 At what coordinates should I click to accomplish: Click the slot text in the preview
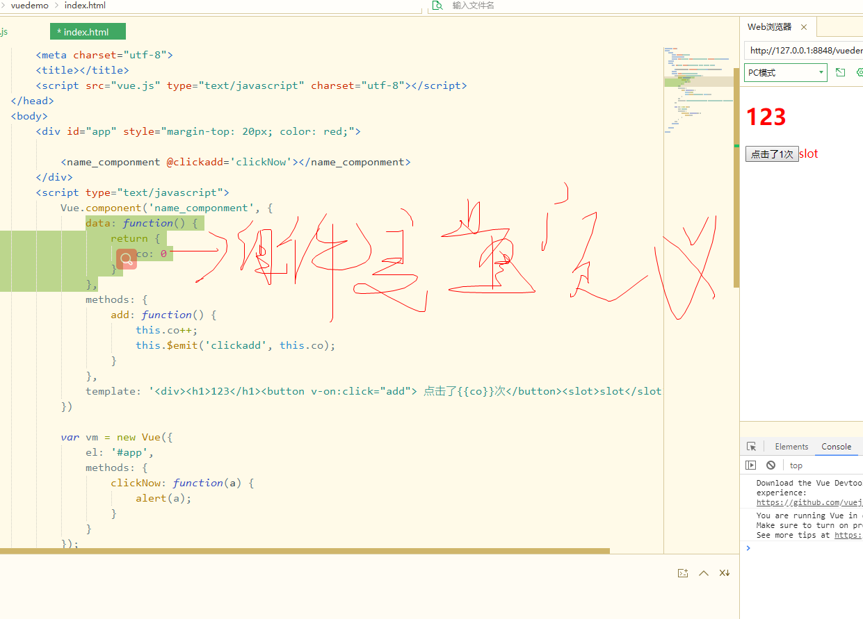click(808, 154)
